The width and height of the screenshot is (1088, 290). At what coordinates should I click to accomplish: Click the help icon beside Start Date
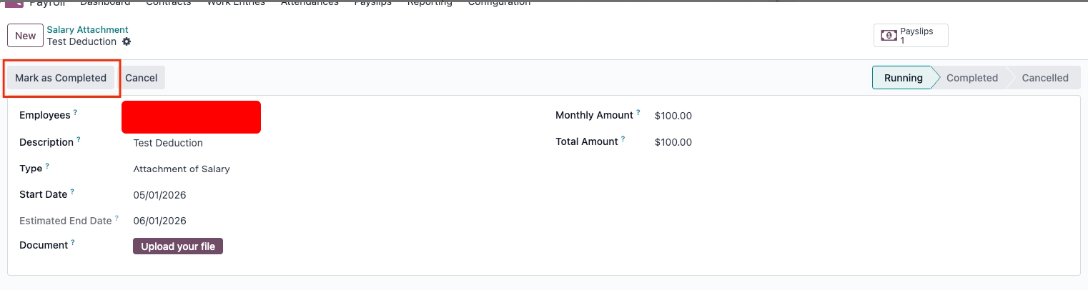[72, 192]
